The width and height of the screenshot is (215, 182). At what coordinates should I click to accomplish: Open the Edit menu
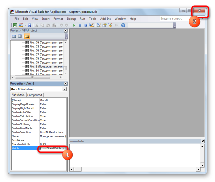tap(25, 19)
